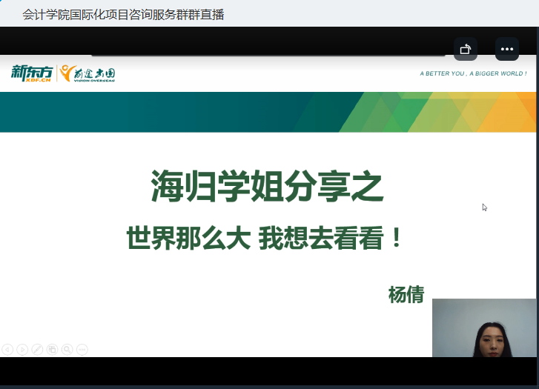Open the three-dot more options menu

point(507,49)
